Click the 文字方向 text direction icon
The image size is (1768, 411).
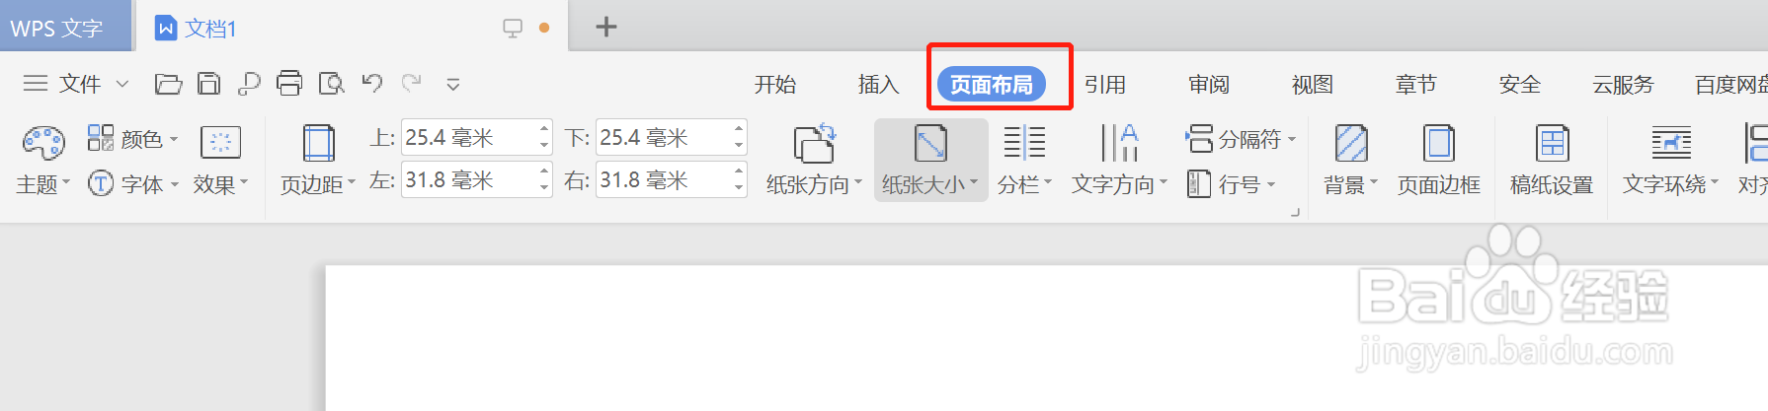[1120, 143]
